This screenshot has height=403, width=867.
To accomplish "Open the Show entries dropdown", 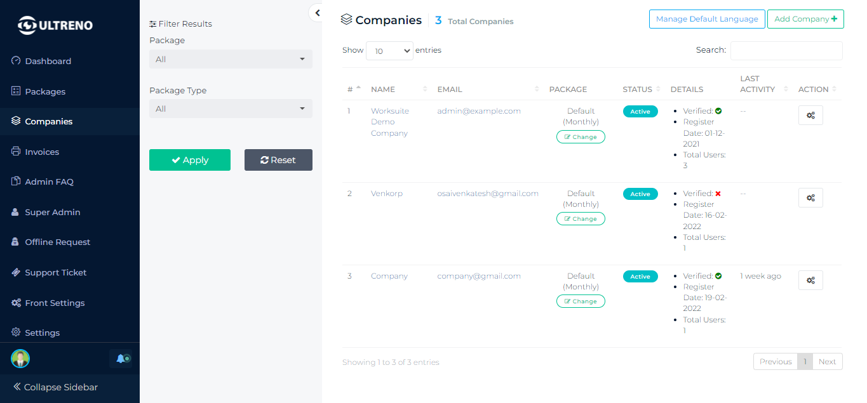I will [389, 50].
